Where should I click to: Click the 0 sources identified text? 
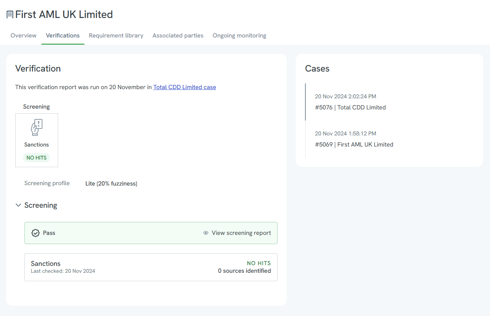click(245, 271)
